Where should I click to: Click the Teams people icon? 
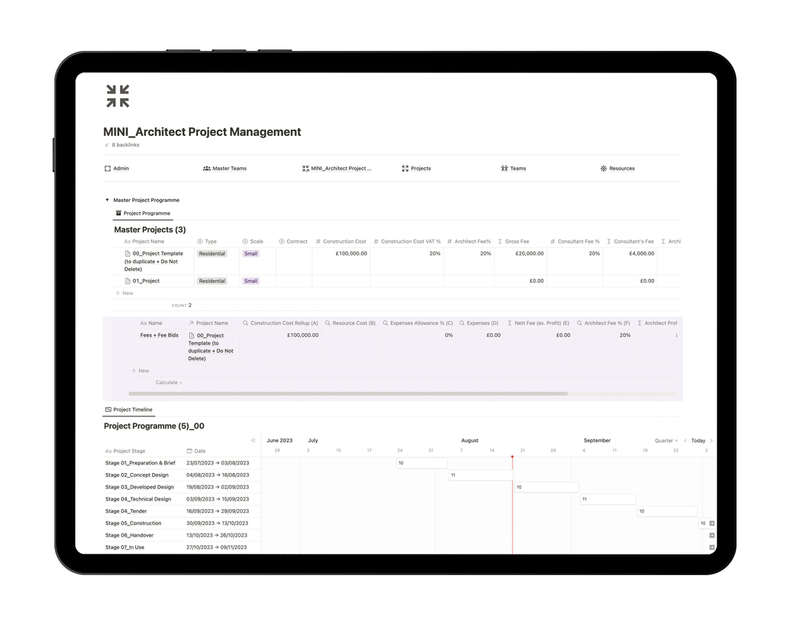(504, 169)
